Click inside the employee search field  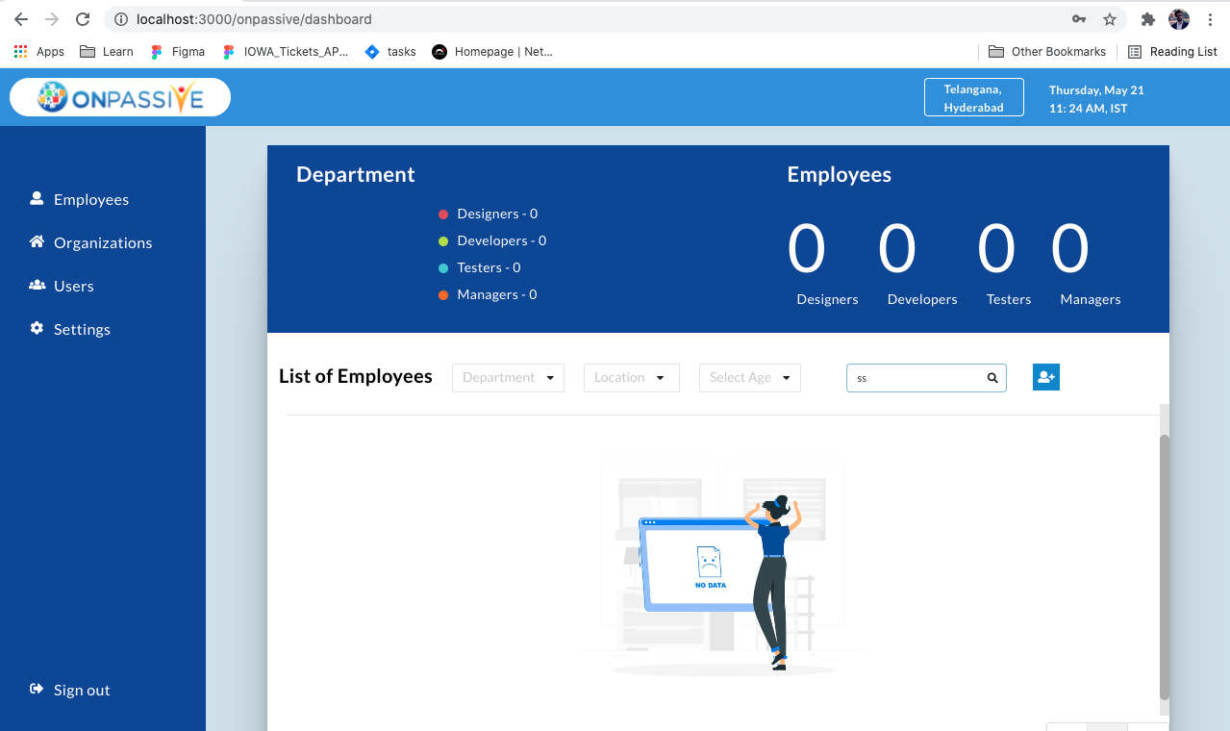[x=914, y=377]
